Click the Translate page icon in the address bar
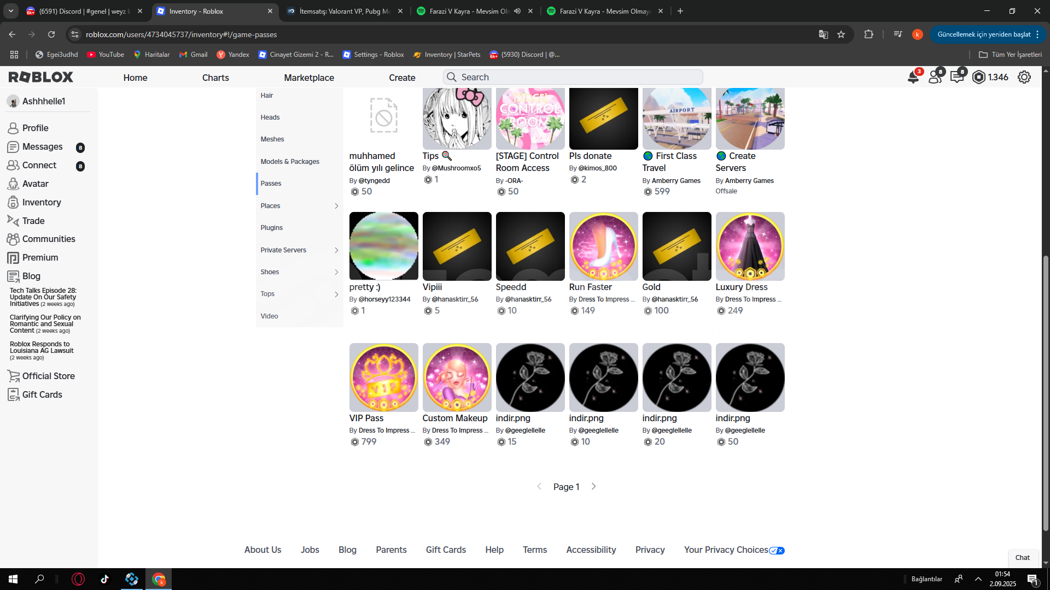1050x590 pixels. [824, 34]
